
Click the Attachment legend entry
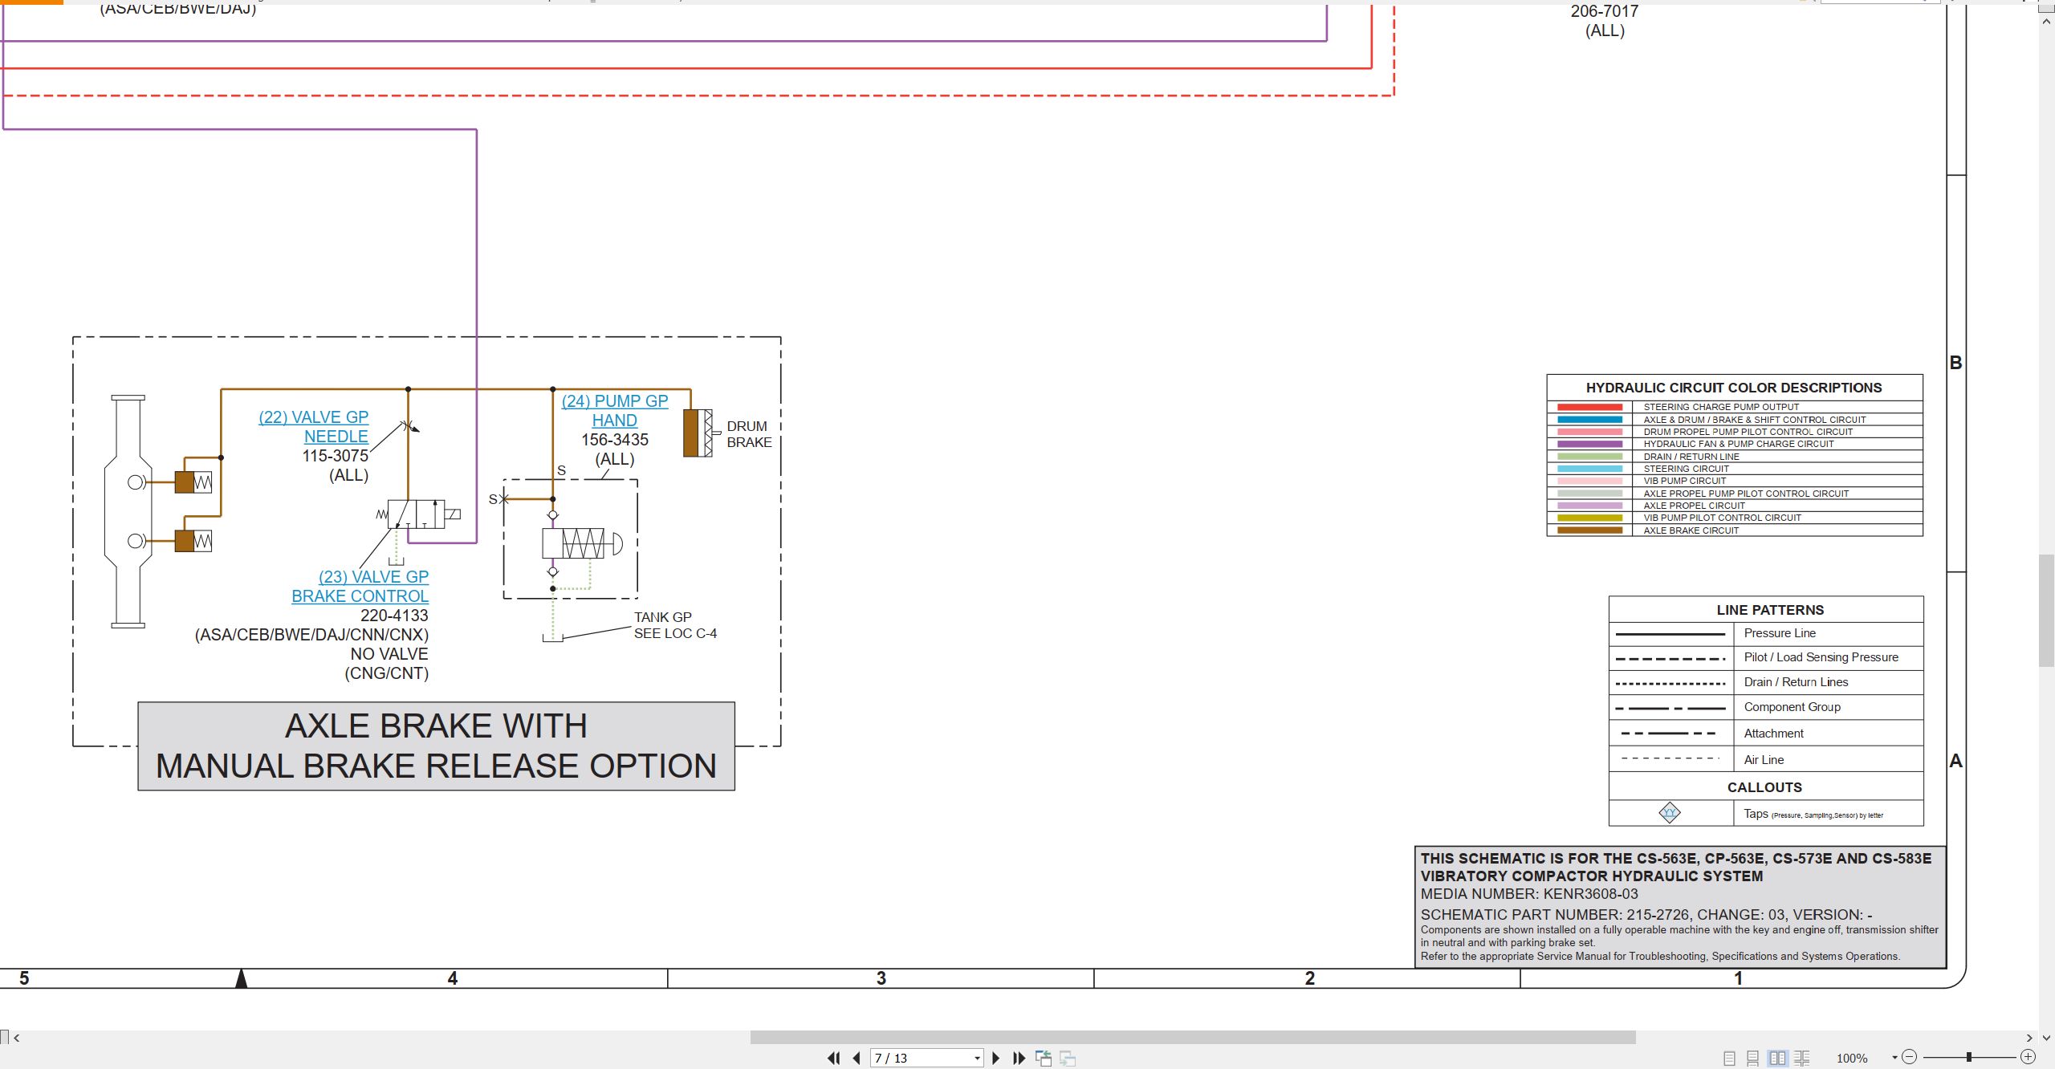pyautogui.click(x=1773, y=734)
